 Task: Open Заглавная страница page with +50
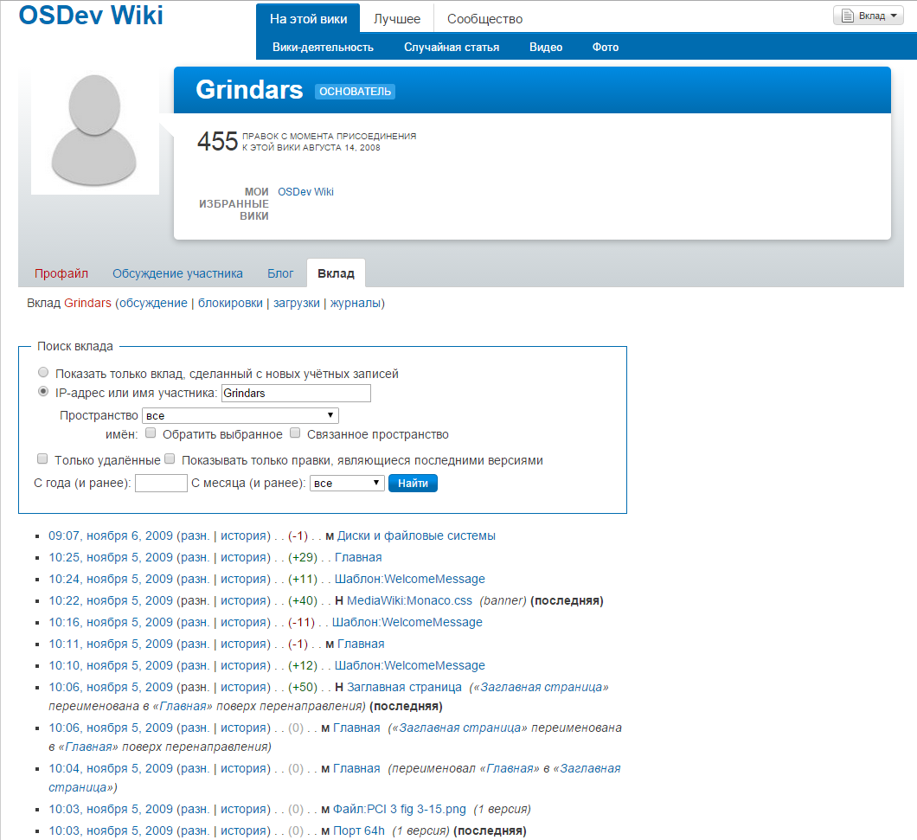click(404, 688)
